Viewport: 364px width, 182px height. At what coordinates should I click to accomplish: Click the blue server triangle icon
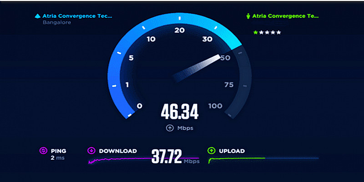pos(38,16)
